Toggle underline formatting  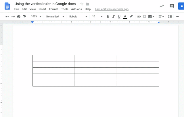point(119,17)
